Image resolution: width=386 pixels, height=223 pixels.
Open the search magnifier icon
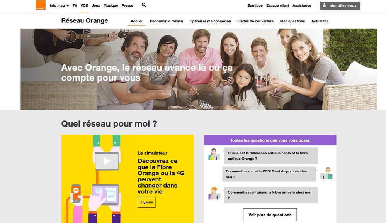click(x=144, y=5)
